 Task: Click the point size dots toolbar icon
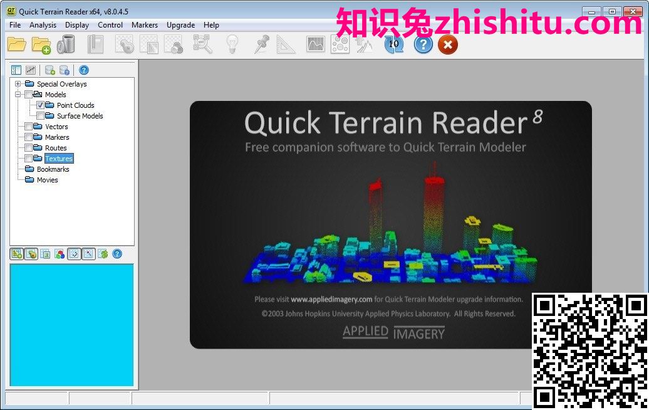[x=340, y=45]
